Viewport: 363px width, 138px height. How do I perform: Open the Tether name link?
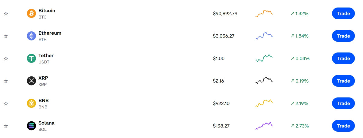coord(46,56)
